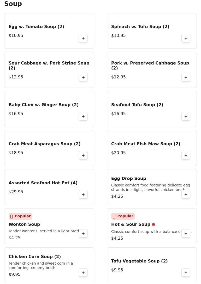Add Seafood Tofu Soup to cart
Viewport: 201px width, 284px height.
pos(186,116)
